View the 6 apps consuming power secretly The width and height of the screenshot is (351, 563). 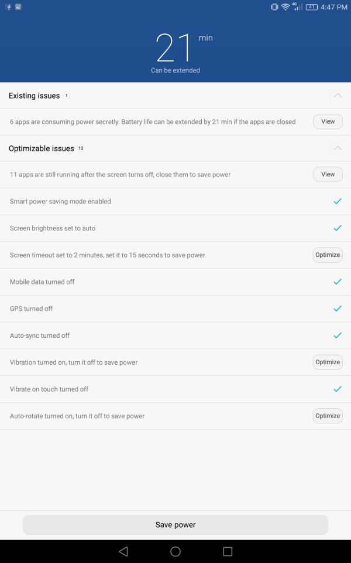click(x=328, y=121)
